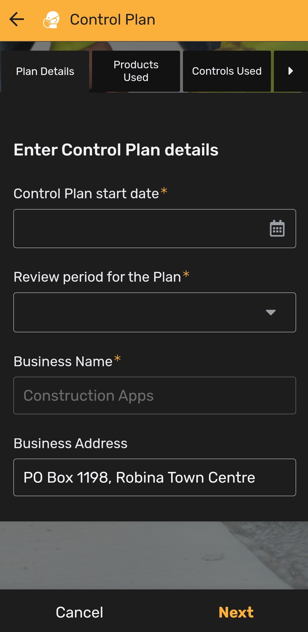The height and width of the screenshot is (632, 308).
Task: Select the Controls Used tab
Action: (227, 71)
